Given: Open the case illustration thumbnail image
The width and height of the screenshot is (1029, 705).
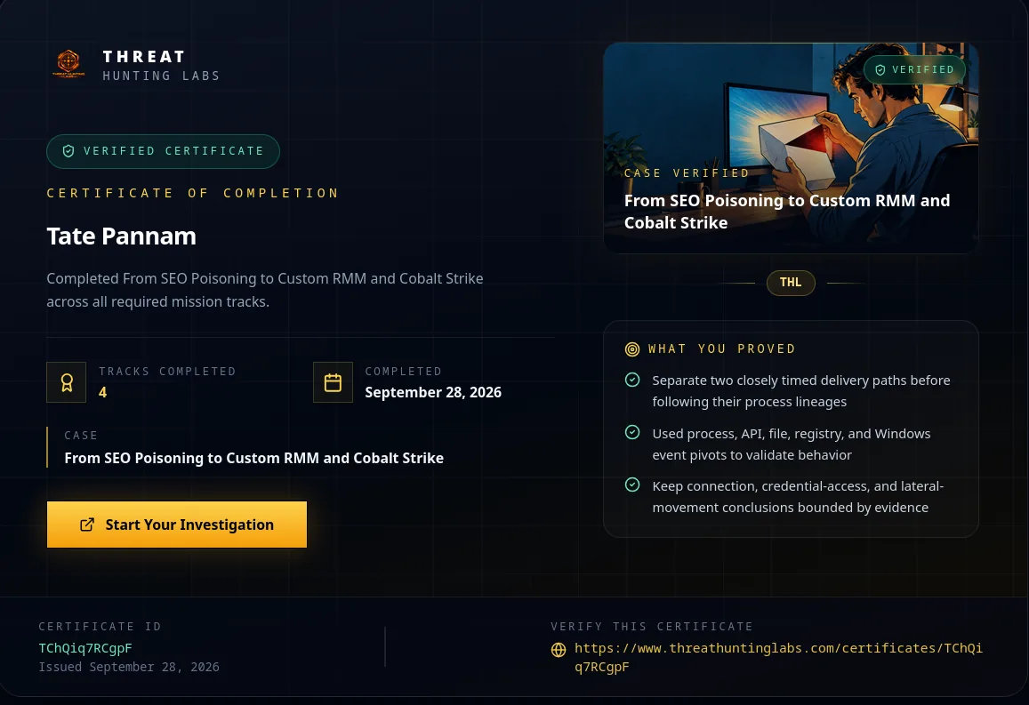Looking at the screenshot, I should pos(791,148).
